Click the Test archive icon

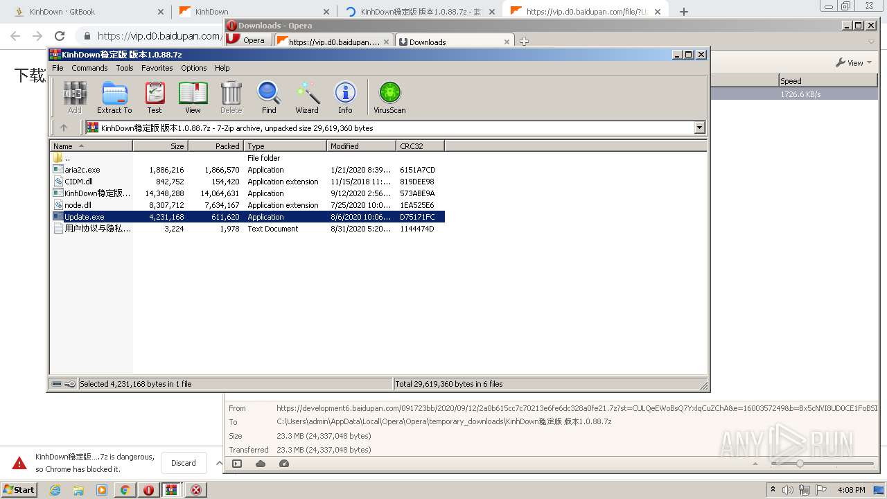pyautogui.click(x=155, y=97)
